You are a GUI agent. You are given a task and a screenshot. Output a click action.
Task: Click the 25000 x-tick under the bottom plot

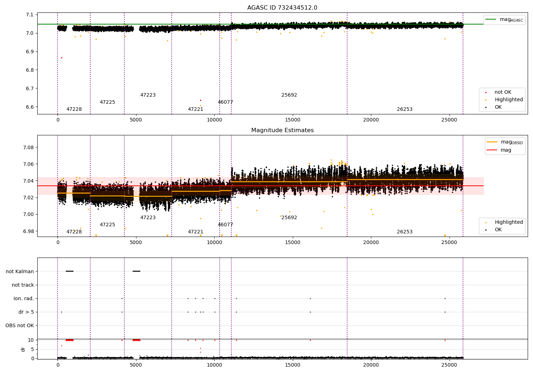click(x=449, y=365)
